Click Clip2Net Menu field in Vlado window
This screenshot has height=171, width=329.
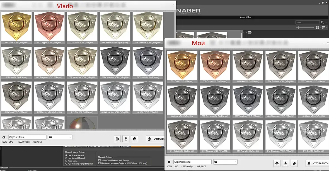(27, 137)
